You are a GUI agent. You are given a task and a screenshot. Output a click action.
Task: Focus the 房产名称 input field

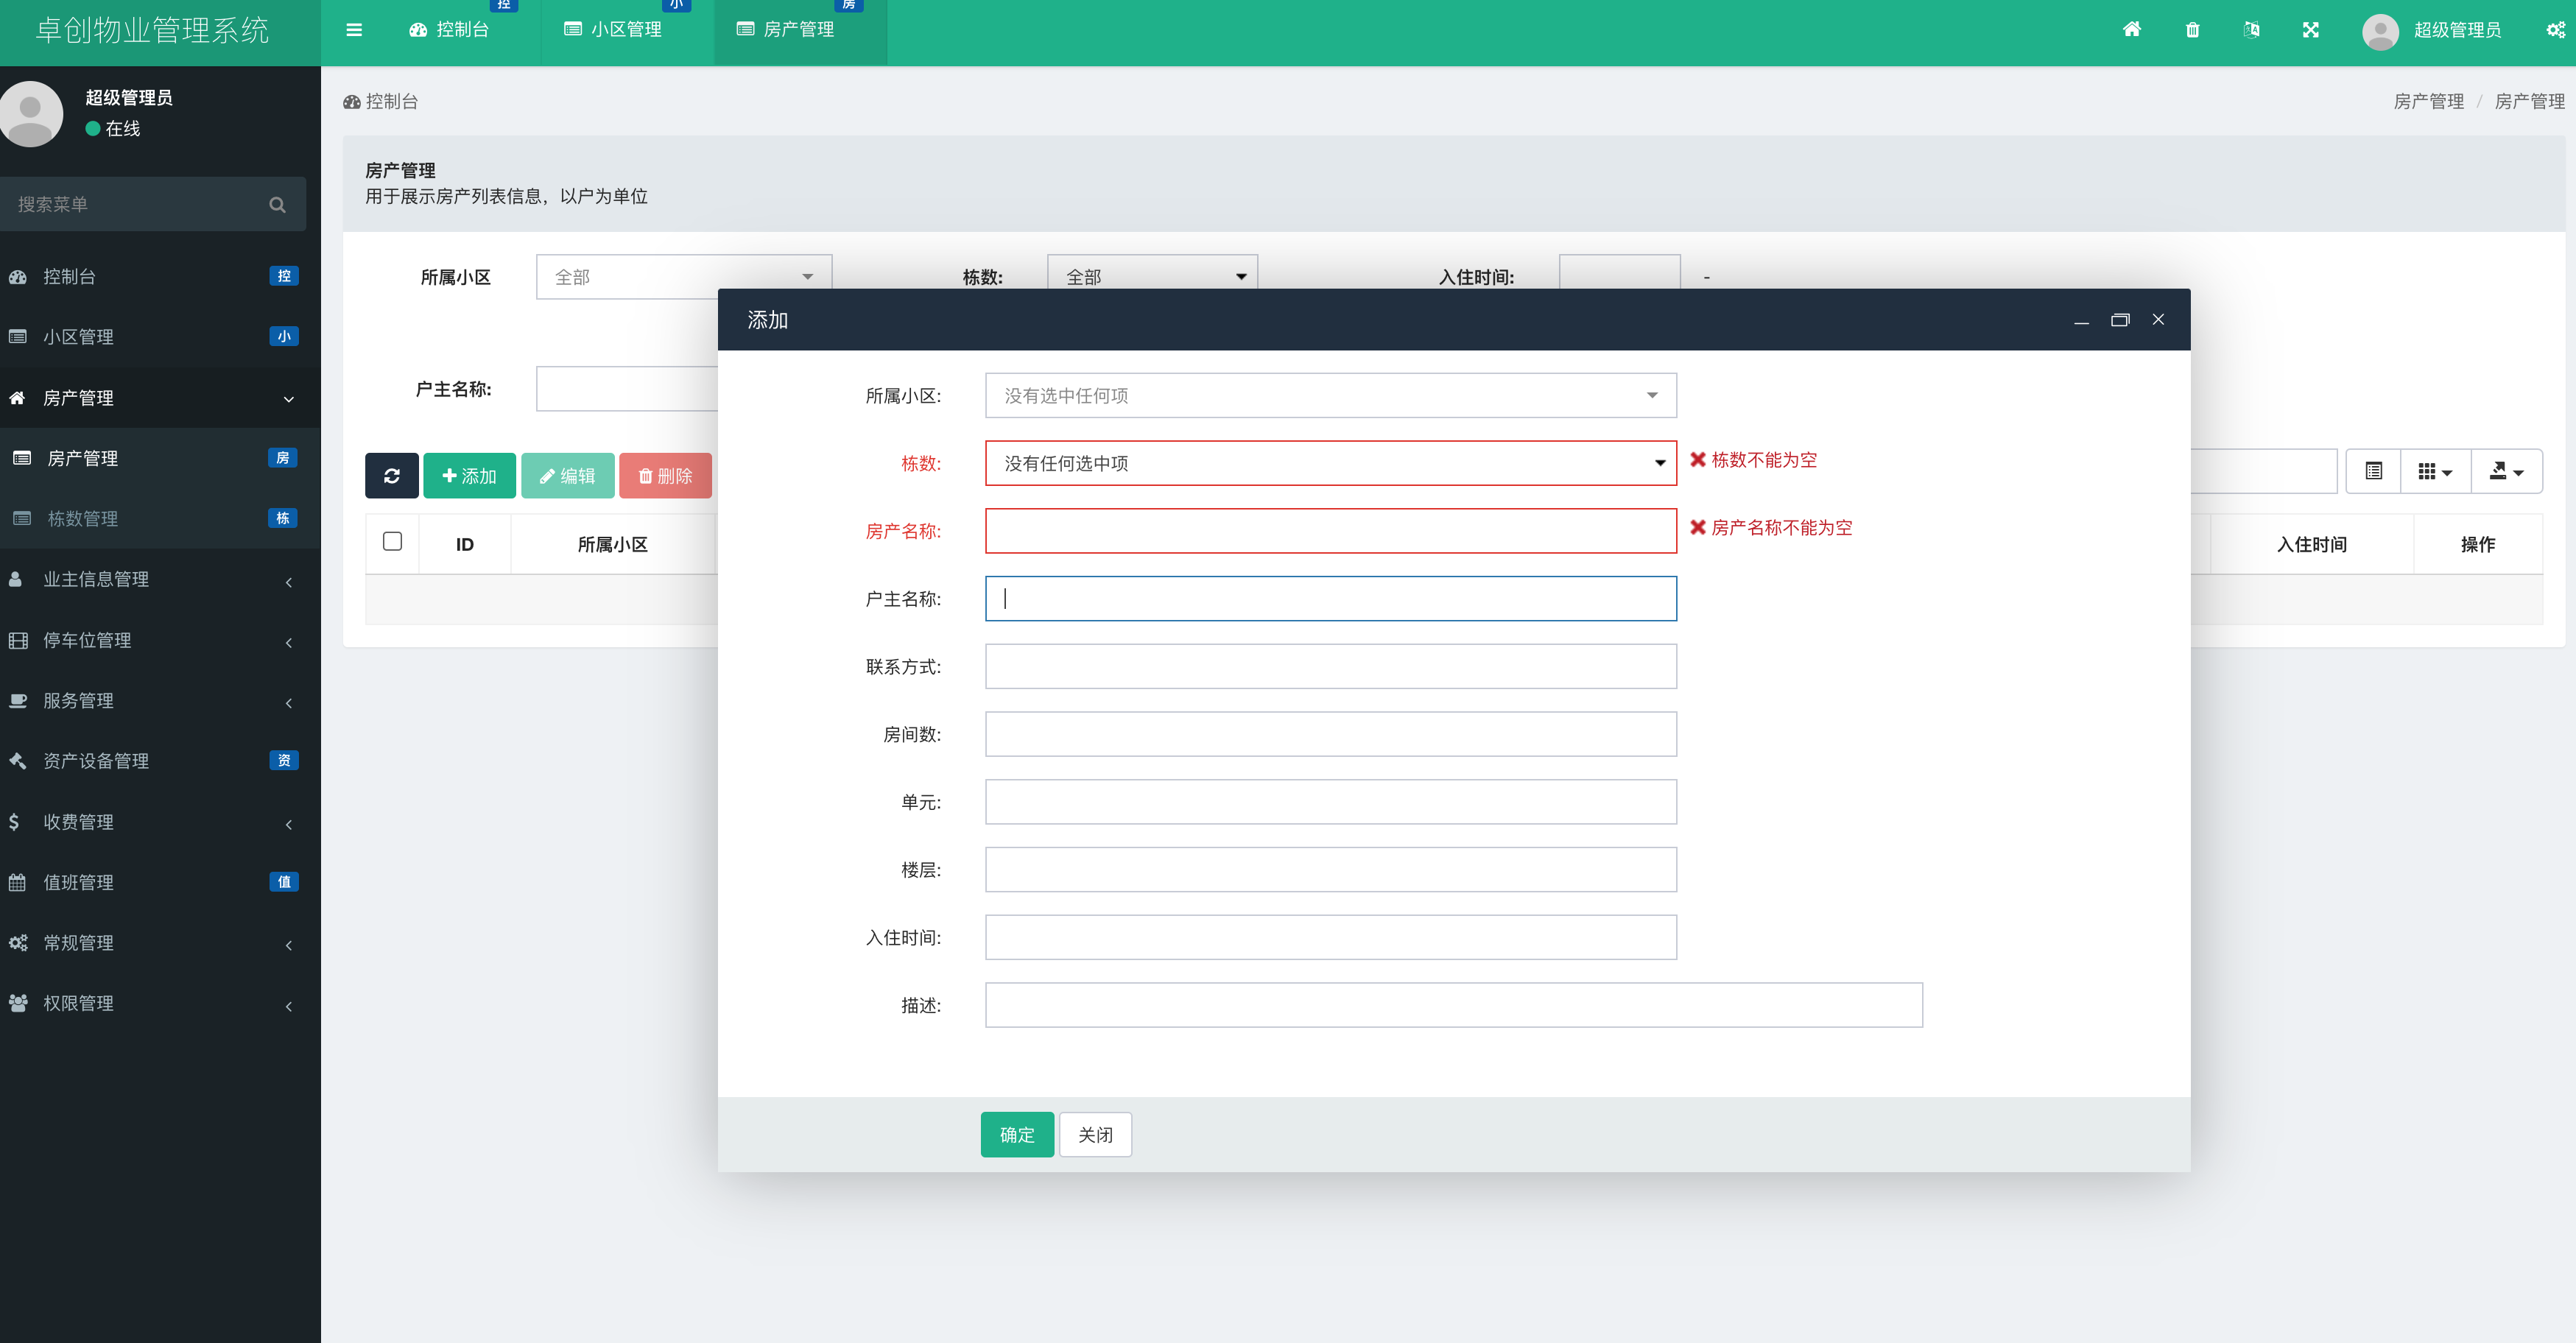[1330, 531]
